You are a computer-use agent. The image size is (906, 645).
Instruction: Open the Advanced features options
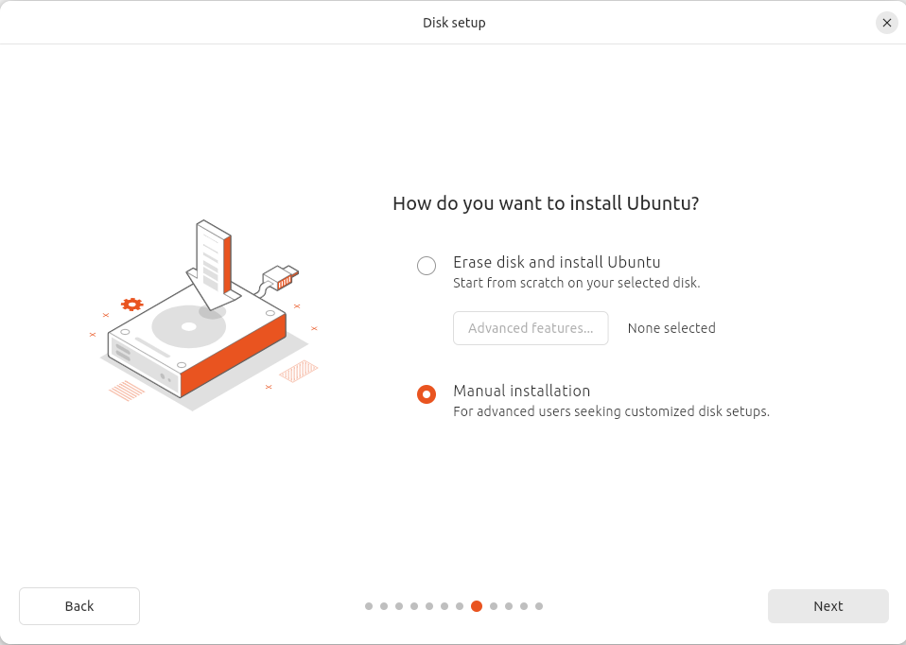[531, 328]
